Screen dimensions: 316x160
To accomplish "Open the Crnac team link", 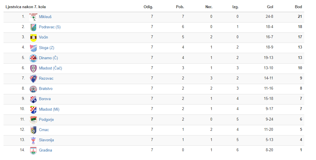I will click(44, 130).
